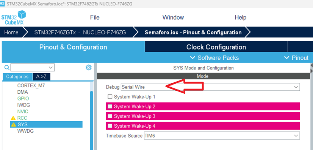
Task: Toggle System Wake-Up 2 checkbox
Action: (x=110, y=107)
